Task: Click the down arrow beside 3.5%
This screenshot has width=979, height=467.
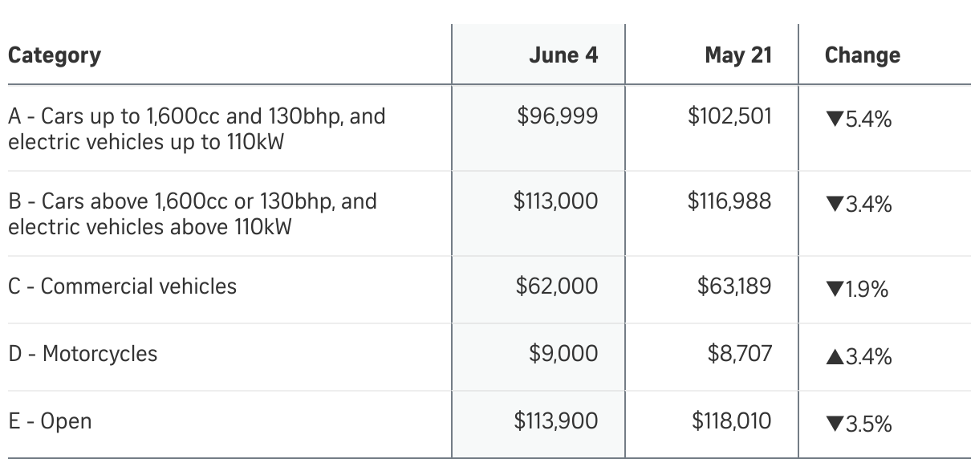Action: tap(833, 424)
